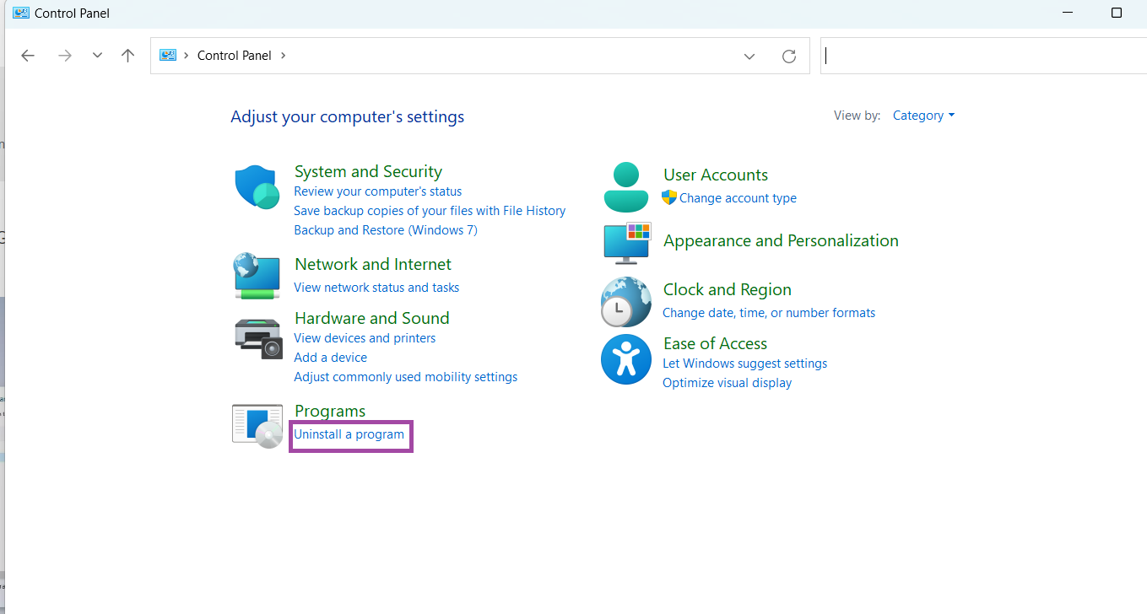Click the System and Security shield icon

click(257, 187)
